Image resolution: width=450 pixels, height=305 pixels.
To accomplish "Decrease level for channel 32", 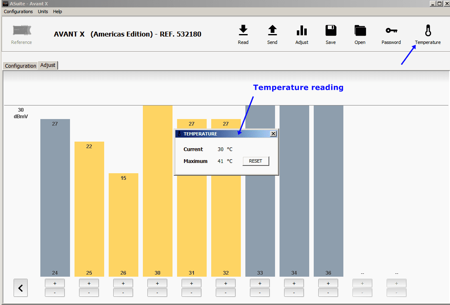I will pos(226,293).
